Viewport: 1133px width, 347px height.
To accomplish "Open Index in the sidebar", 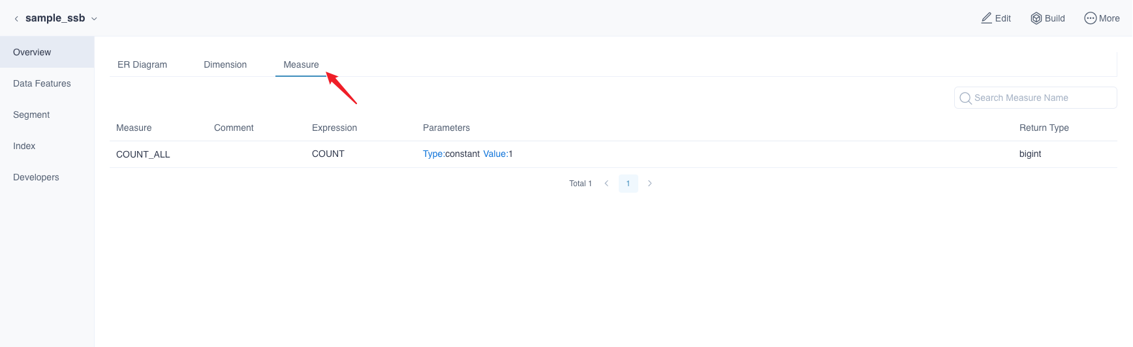I will [24, 146].
